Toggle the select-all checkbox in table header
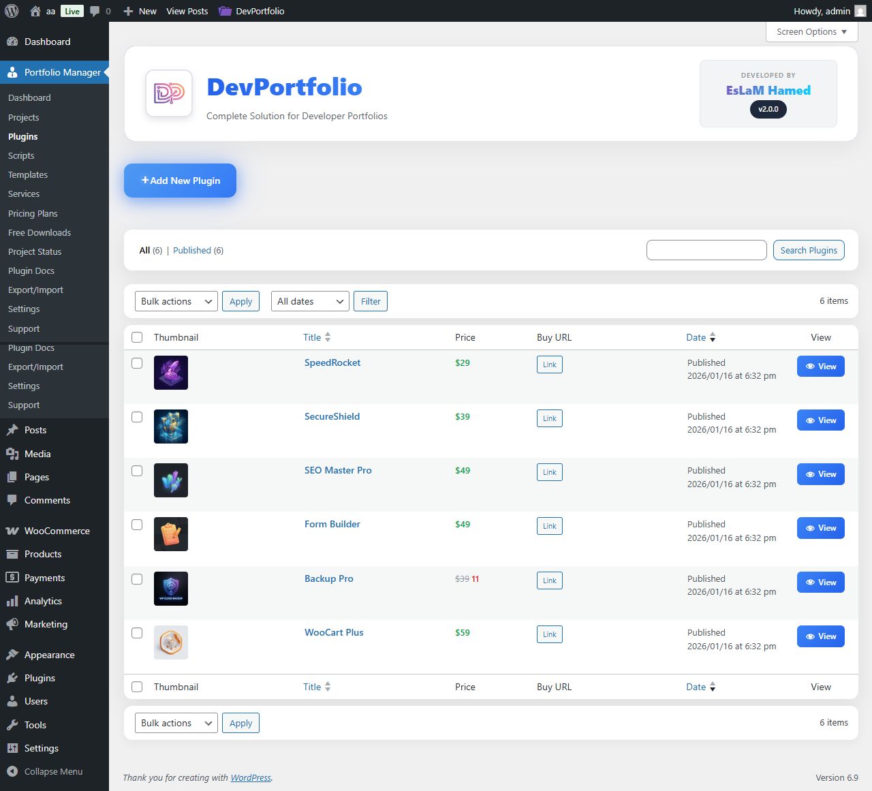Image resolution: width=872 pixels, height=791 pixels. (137, 337)
